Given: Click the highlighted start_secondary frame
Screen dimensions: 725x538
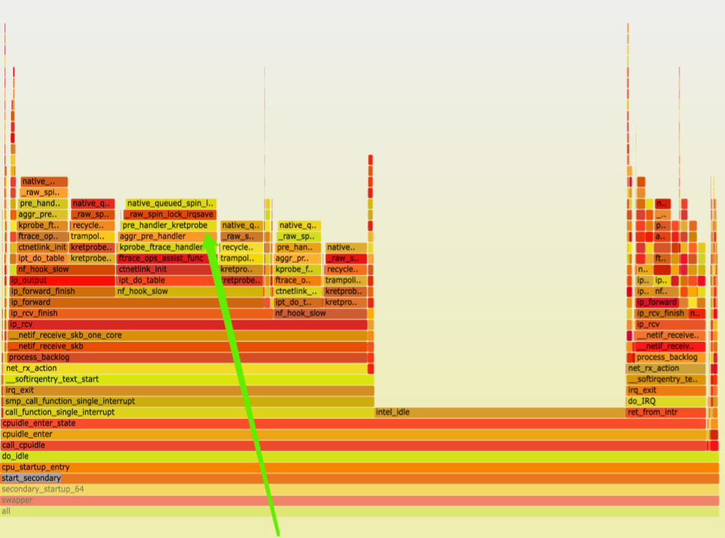Looking at the screenshot, I should (31, 478).
